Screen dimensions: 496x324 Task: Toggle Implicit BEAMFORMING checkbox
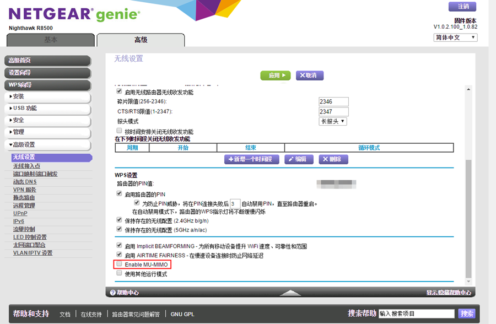coord(119,246)
